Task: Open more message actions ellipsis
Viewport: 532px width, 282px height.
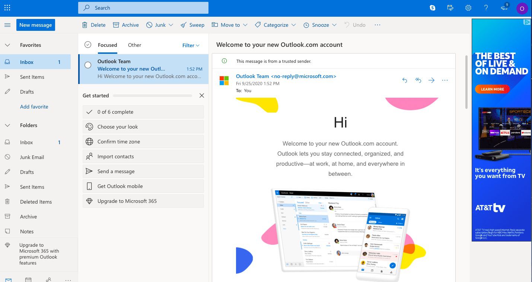Action: (x=445, y=80)
